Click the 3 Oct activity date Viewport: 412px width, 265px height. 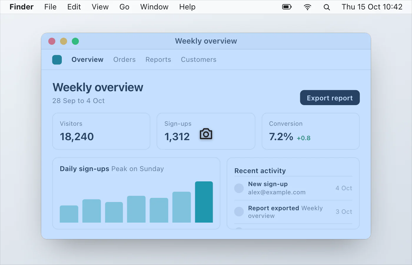point(344,212)
